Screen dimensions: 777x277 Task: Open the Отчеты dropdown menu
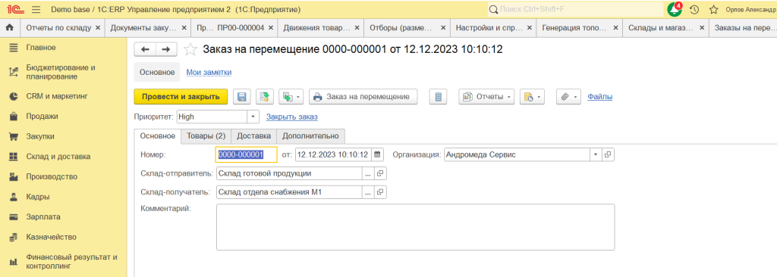tap(486, 96)
